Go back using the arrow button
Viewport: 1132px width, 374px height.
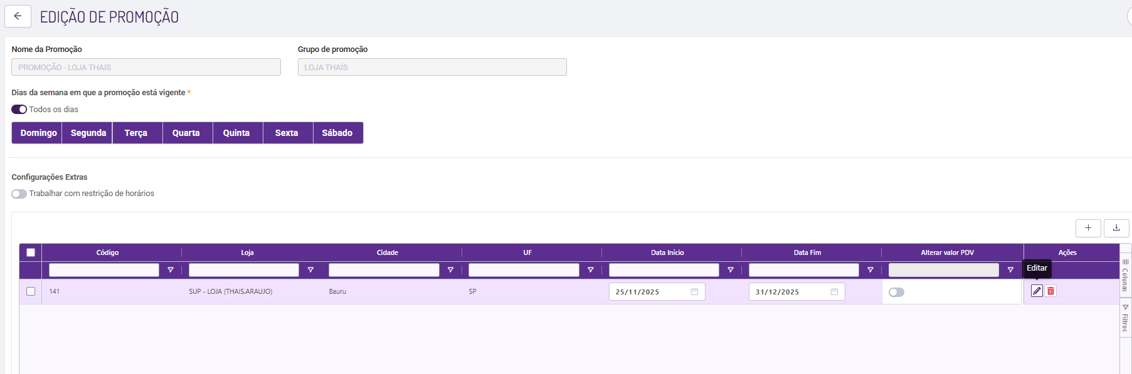(x=18, y=16)
